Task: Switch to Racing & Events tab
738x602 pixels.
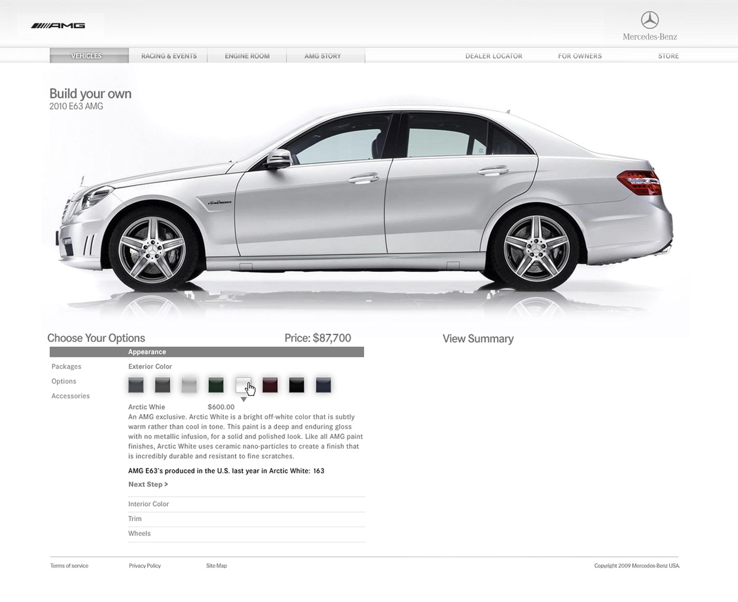Action: pyautogui.click(x=169, y=56)
